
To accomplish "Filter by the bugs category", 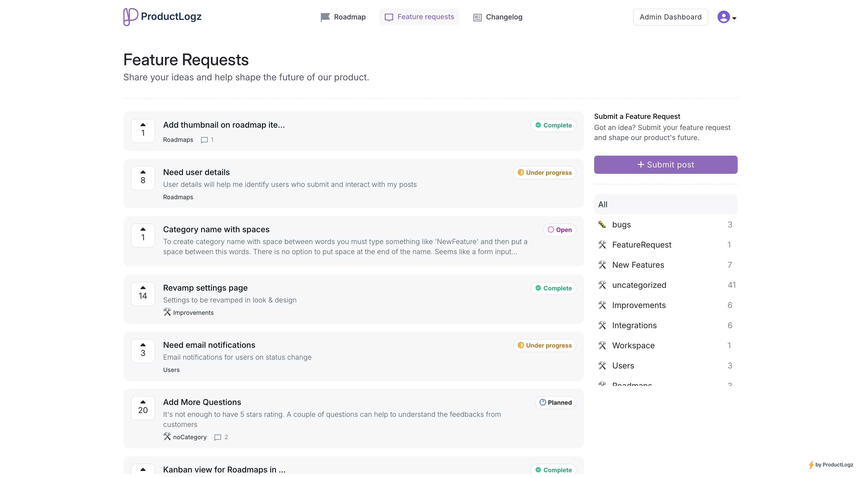I will pyautogui.click(x=621, y=225).
